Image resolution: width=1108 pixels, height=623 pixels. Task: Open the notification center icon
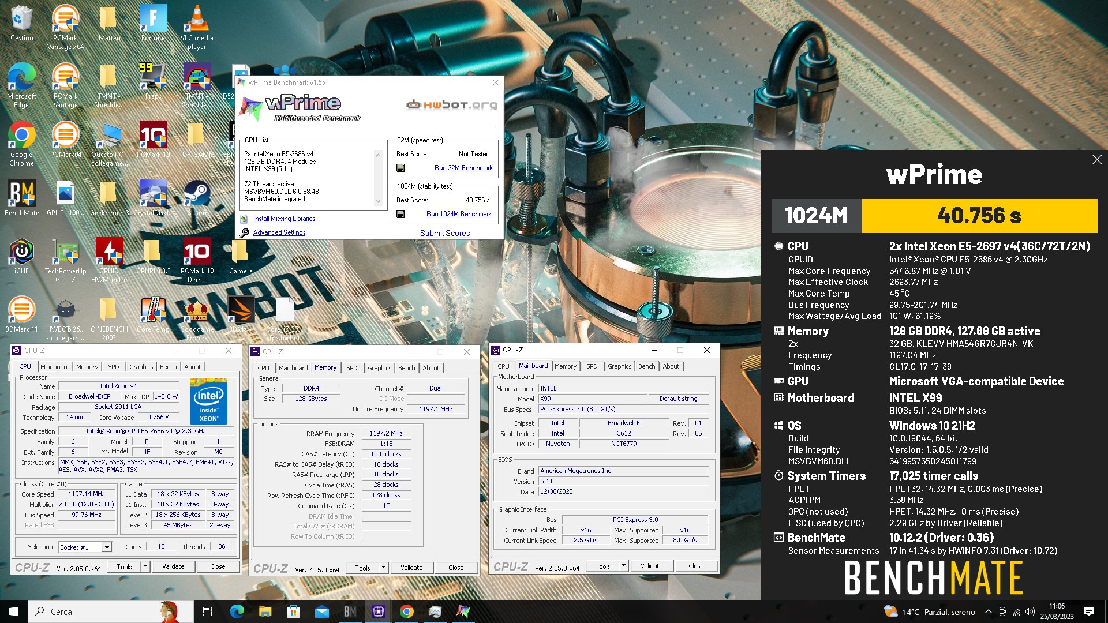click(1088, 611)
